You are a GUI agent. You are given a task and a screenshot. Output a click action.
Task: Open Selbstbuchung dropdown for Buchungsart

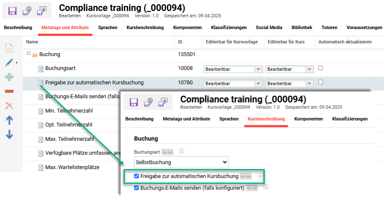[181, 162]
